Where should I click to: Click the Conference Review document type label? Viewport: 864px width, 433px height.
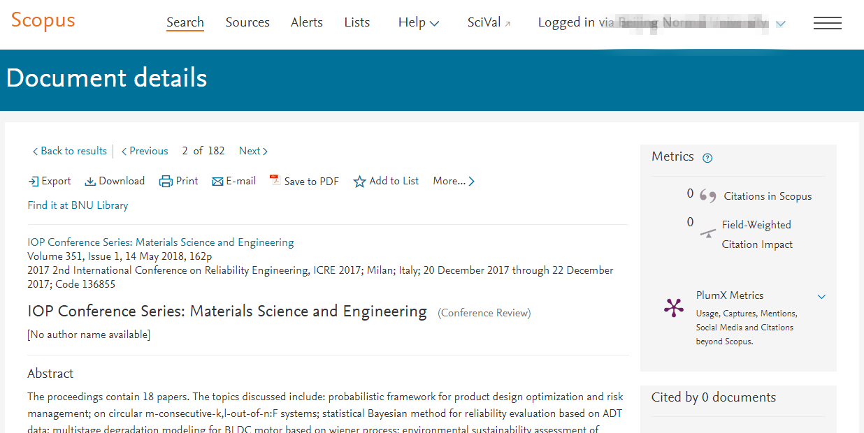[x=484, y=313]
